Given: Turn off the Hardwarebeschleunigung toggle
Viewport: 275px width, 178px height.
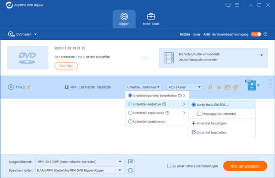Looking at the screenshot, I should pos(256,34).
